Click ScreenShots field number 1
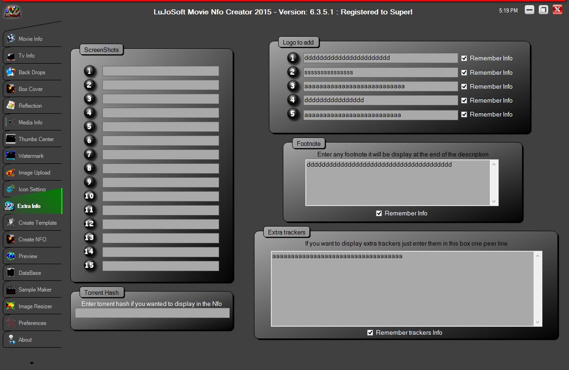The image size is (569, 370). tap(161, 71)
